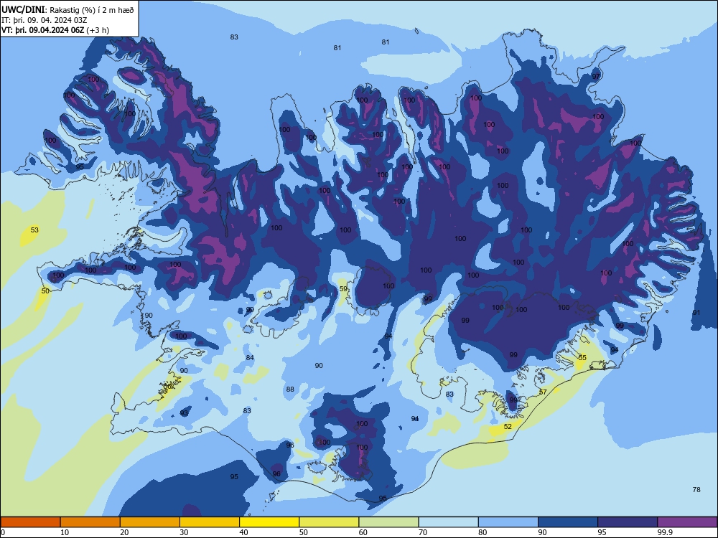Click the 30–40 golden yellow legend swatch
This screenshot has height=538, width=718.
tap(210, 522)
